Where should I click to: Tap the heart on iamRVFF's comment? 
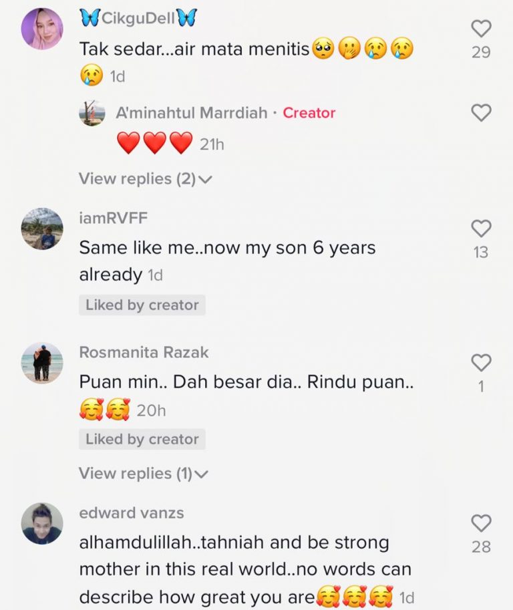(x=481, y=228)
